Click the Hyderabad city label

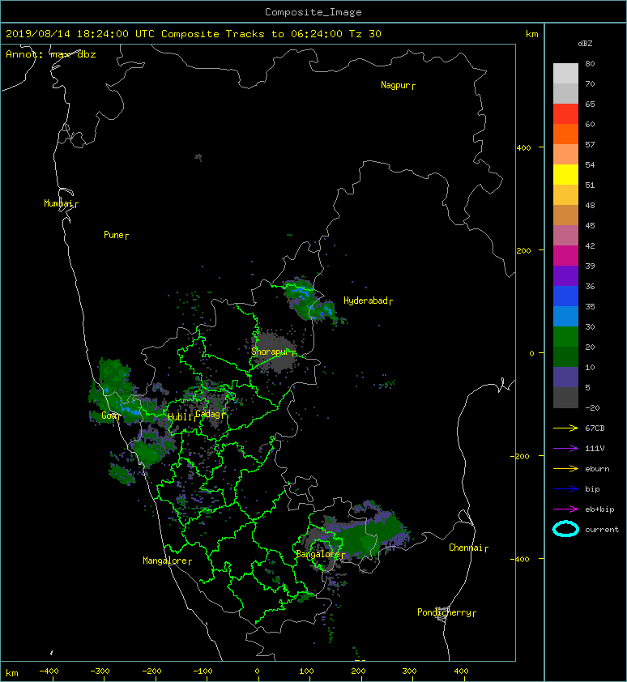tap(365, 301)
